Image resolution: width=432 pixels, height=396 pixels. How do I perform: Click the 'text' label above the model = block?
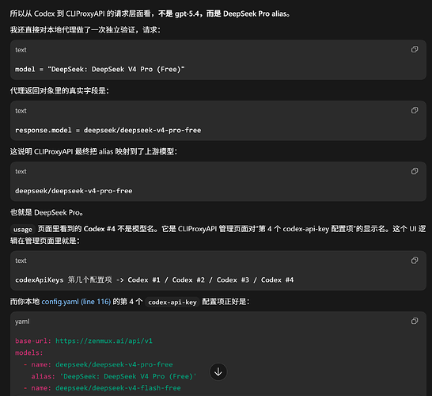click(21, 50)
